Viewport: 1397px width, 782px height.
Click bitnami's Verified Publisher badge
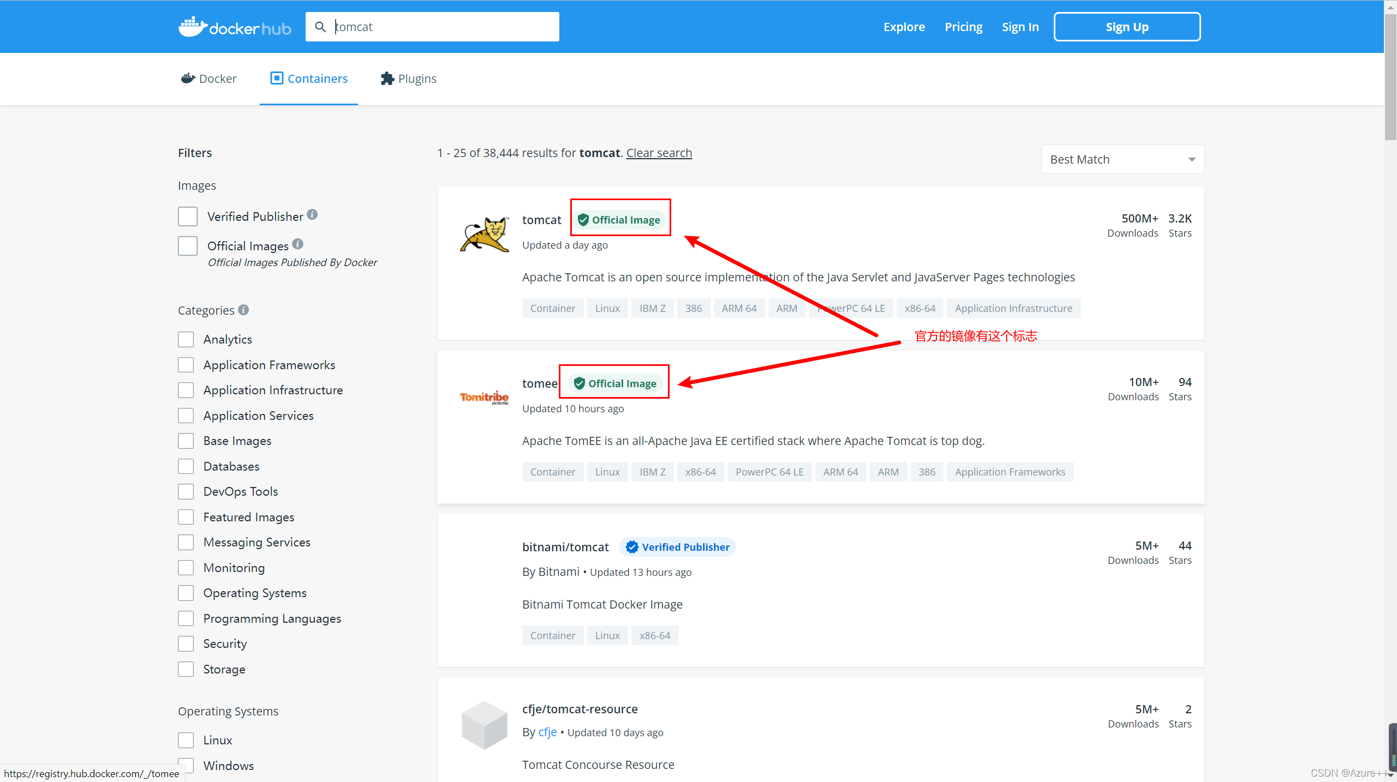(x=677, y=547)
